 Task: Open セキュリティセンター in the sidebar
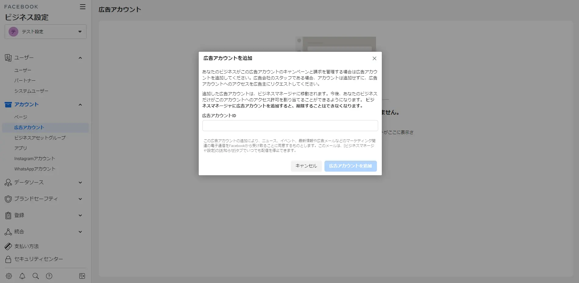click(x=38, y=259)
